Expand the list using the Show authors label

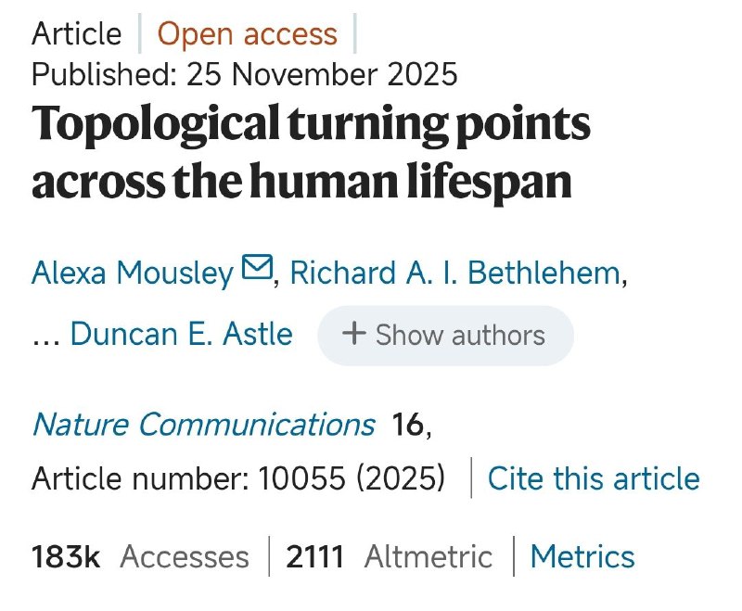point(460,335)
